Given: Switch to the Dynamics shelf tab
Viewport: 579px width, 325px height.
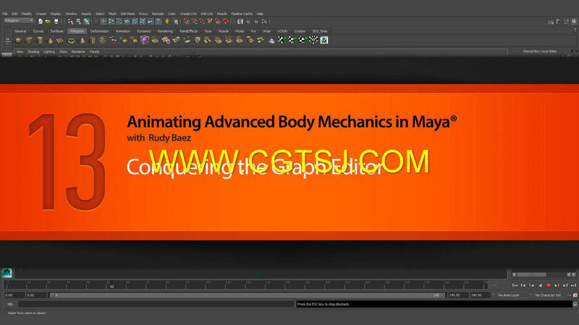Looking at the screenshot, I should click(143, 31).
